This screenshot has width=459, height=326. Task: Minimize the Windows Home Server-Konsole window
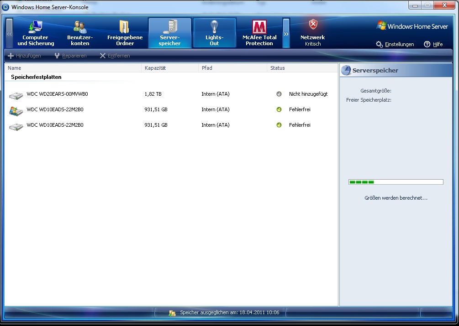click(x=415, y=5)
